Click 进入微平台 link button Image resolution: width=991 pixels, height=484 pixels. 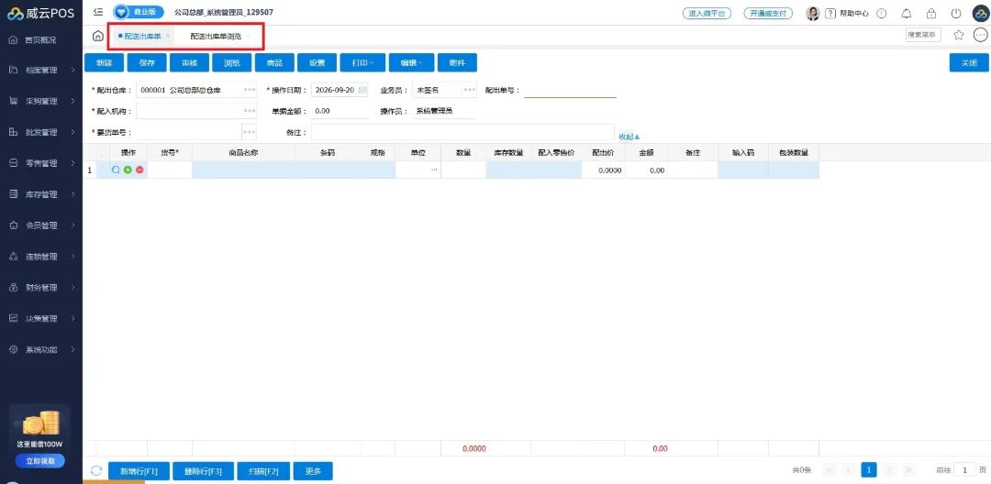707,13
